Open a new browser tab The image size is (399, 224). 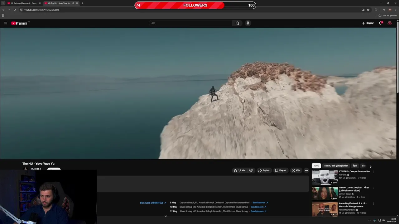(x=83, y=3)
